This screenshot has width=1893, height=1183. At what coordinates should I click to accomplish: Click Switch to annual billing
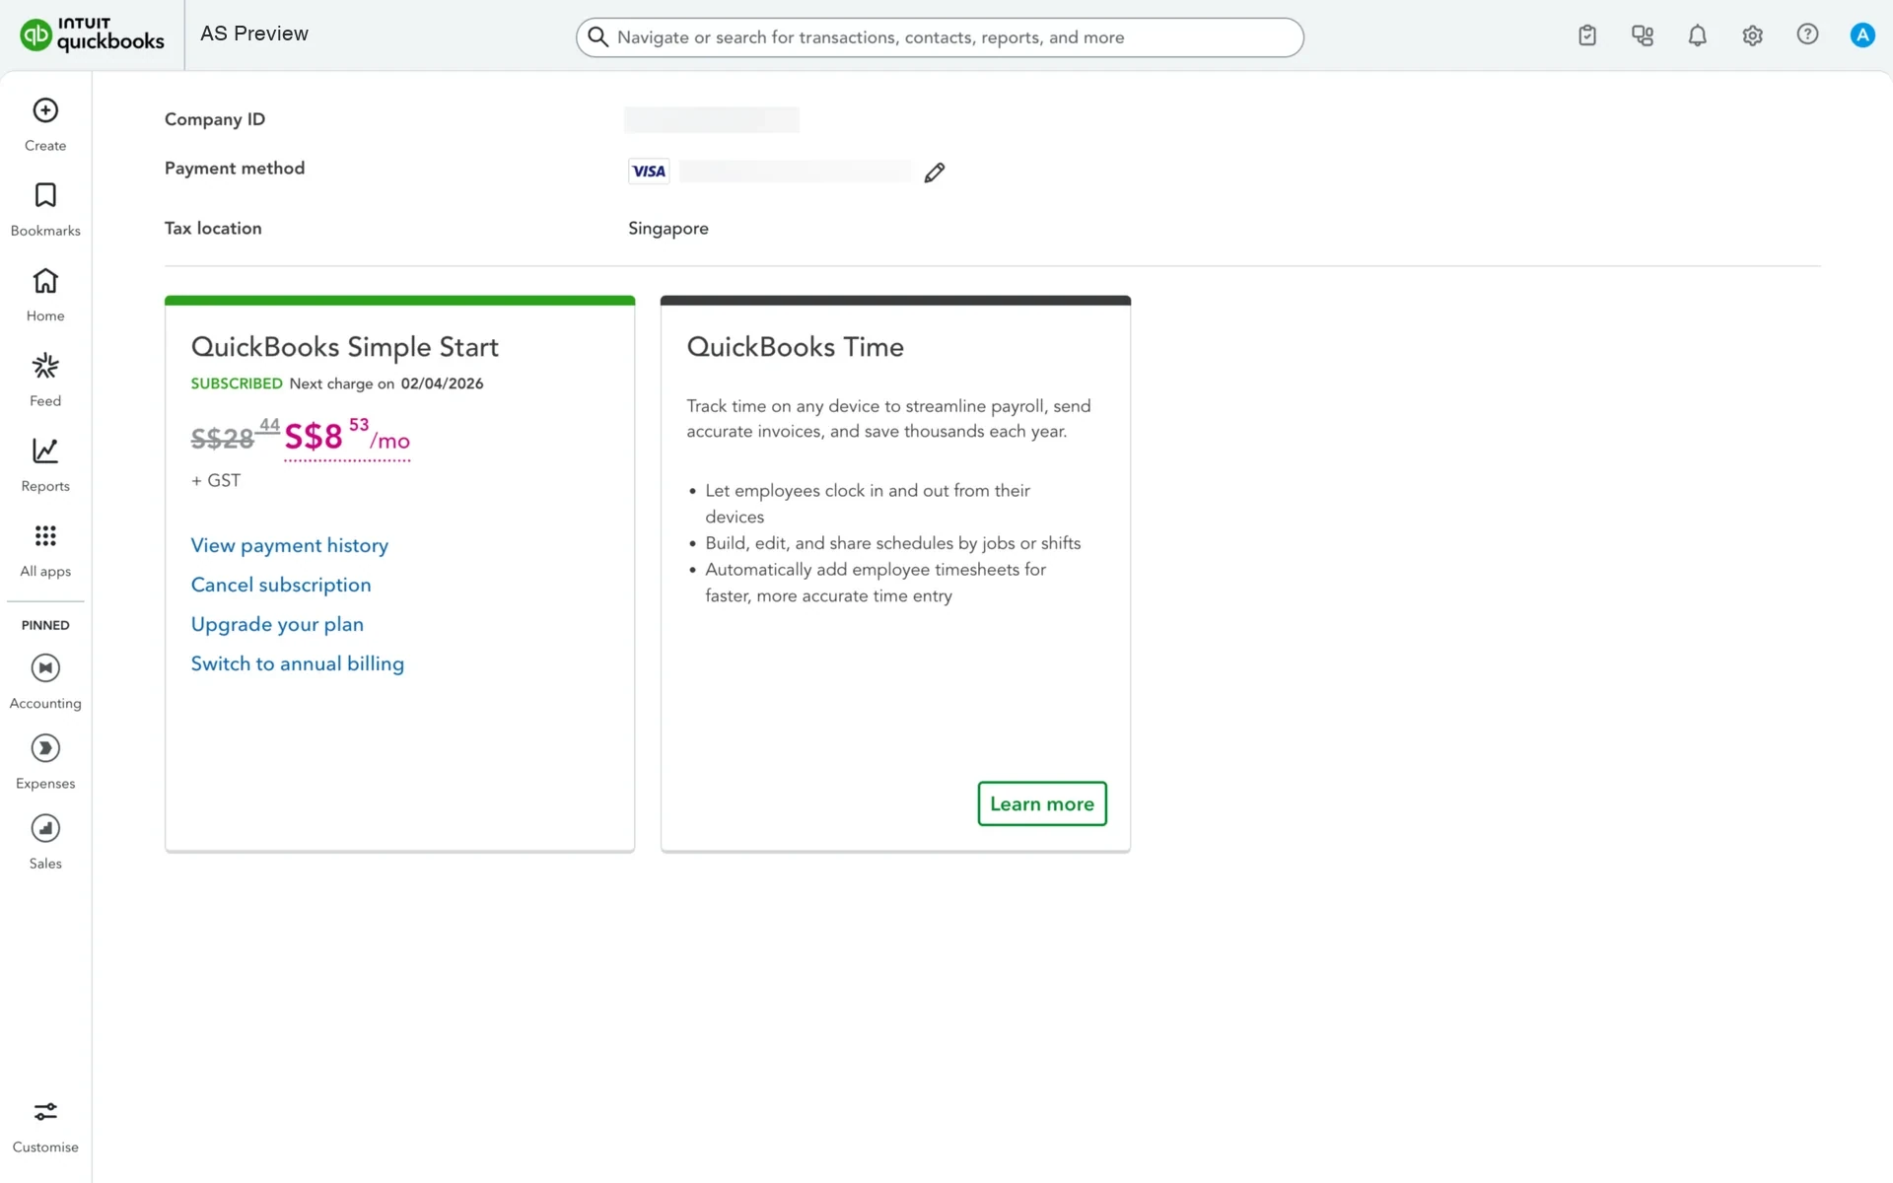[x=298, y=663]
